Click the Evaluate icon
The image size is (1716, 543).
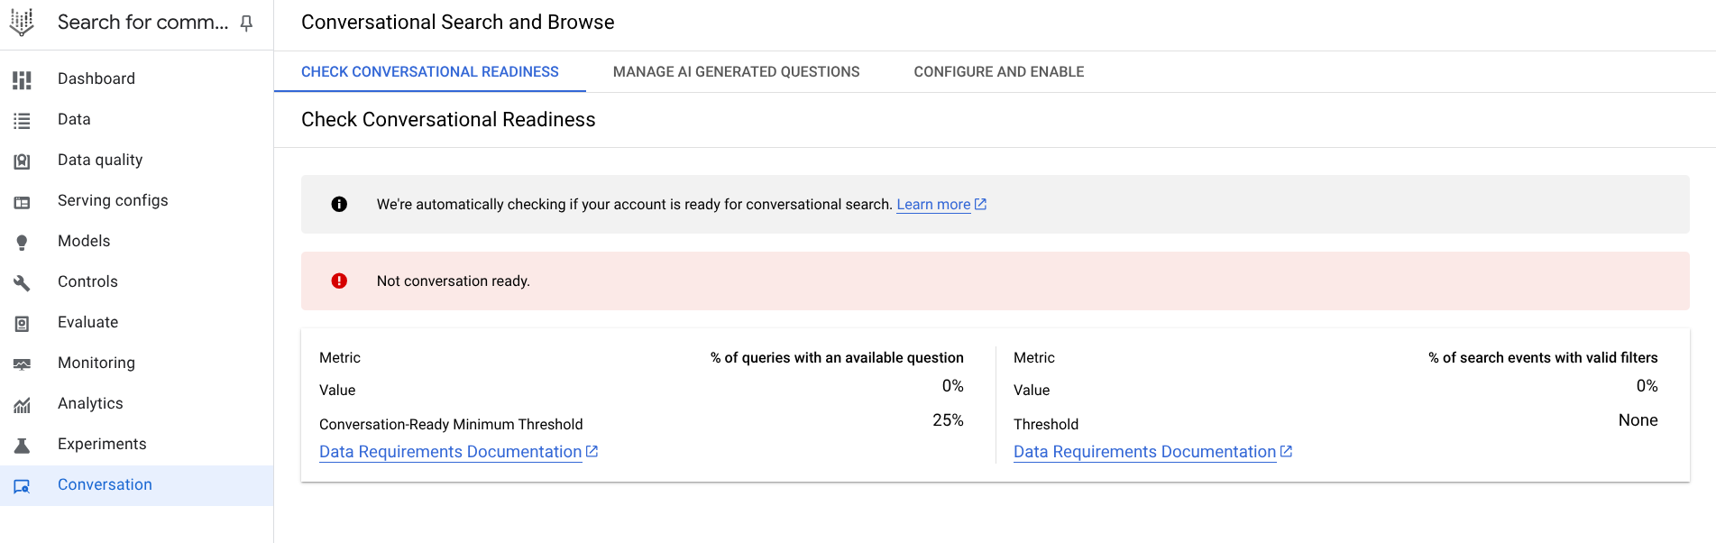click(22, 324)
